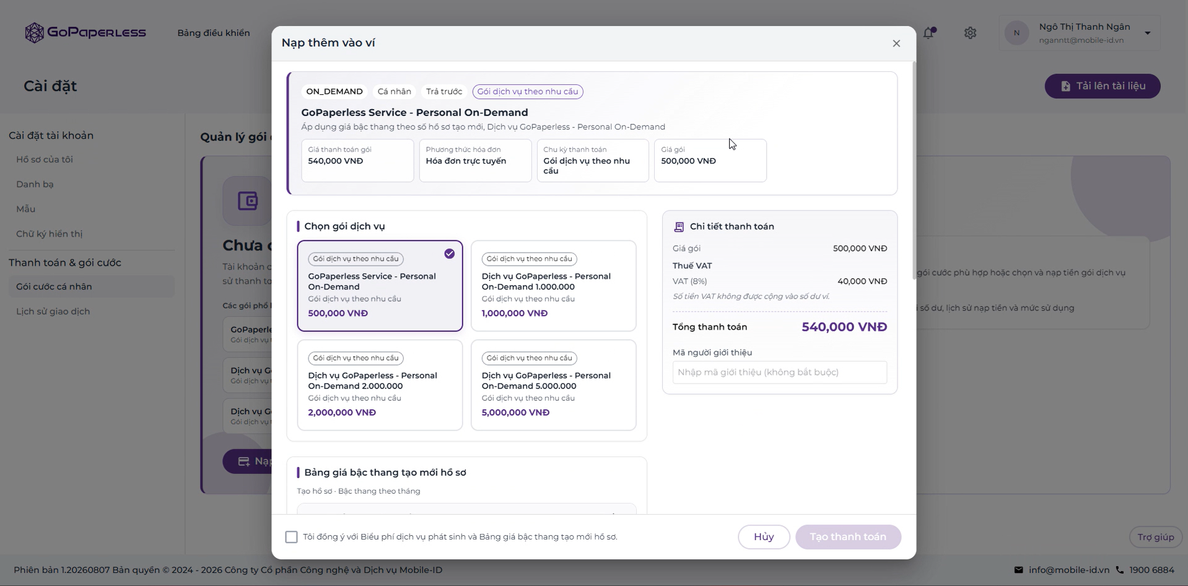
Task: Click the Thanh toán & gói cước section heading
Action: (65, 263)
